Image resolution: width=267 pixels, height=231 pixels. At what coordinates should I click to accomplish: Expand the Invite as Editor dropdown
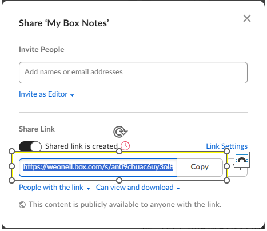pyautogui.click(x=46, y=94)
